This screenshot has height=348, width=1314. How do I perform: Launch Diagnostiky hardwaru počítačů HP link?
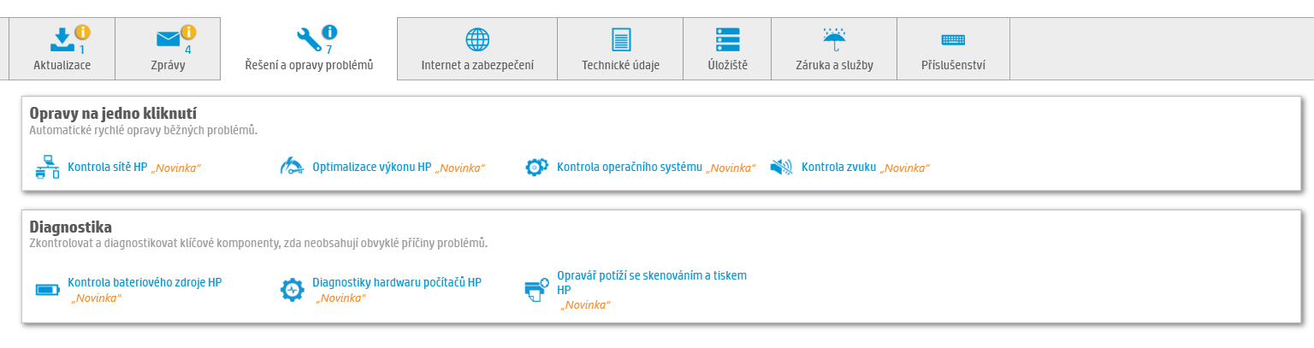(x=397, y=282)
